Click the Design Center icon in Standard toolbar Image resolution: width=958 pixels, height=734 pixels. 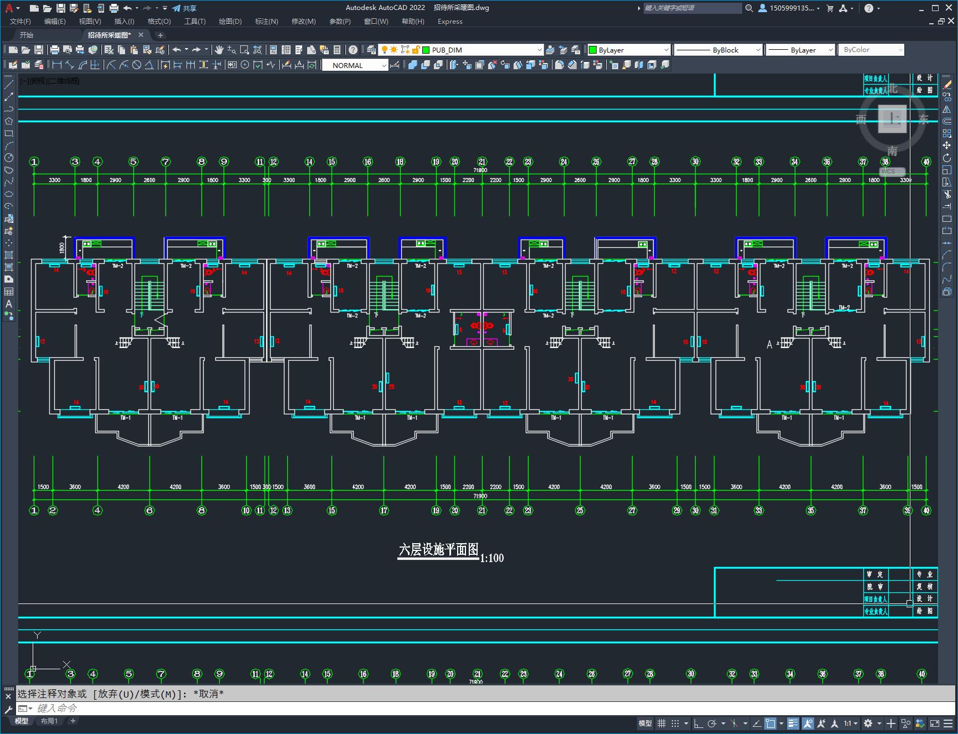coord(286,50)
